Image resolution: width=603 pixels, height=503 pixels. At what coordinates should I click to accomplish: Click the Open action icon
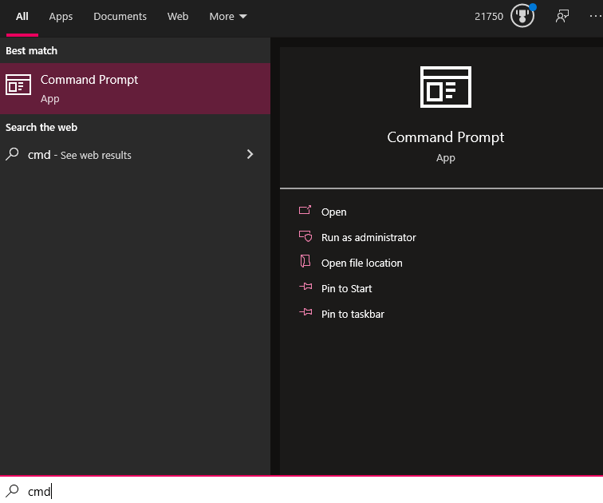(305, 210)
